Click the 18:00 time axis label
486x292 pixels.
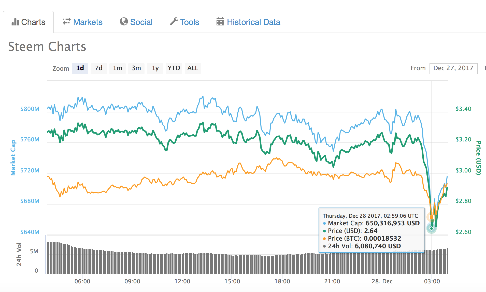(x=282, y=281)
